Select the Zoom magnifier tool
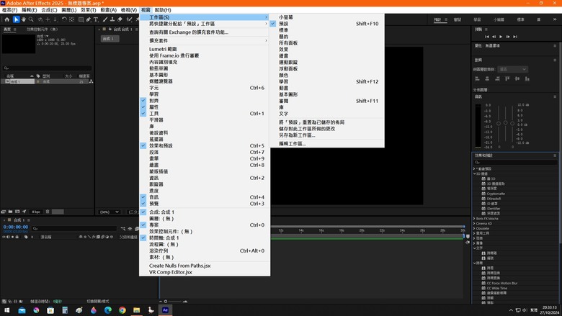Viewport: 562px width, 316px height. pos(31,19)
